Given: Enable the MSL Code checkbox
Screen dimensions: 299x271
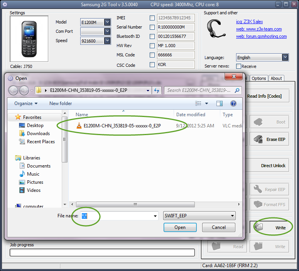Looking at the screenshot, I should coord(152,55).
